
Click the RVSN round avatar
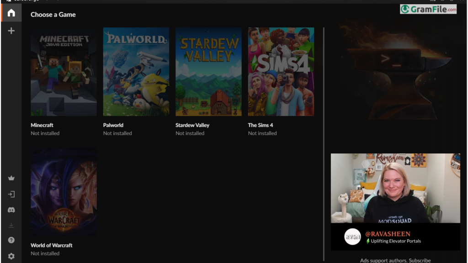[352, 237]
